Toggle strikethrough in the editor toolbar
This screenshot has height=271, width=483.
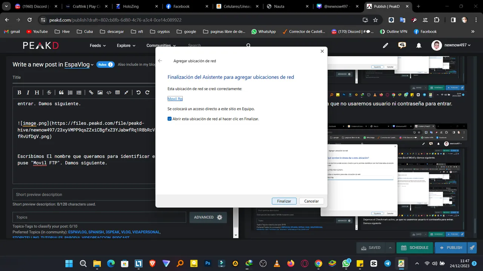49,93
